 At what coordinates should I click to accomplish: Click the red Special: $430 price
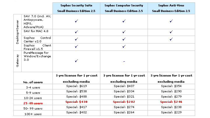[77, 102]
